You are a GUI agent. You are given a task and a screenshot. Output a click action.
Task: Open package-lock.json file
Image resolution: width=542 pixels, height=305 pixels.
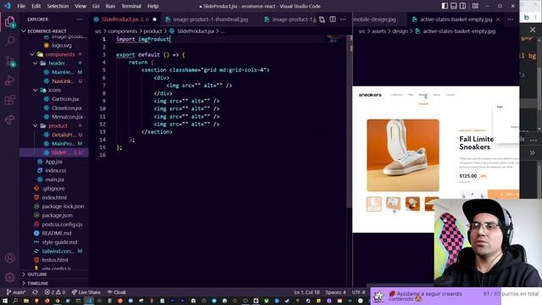point(63,207)
